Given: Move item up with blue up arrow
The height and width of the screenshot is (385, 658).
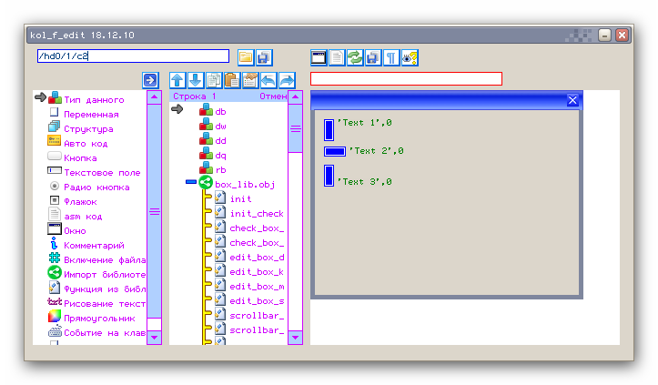Looking at the screenshot, I should point(177,80).
